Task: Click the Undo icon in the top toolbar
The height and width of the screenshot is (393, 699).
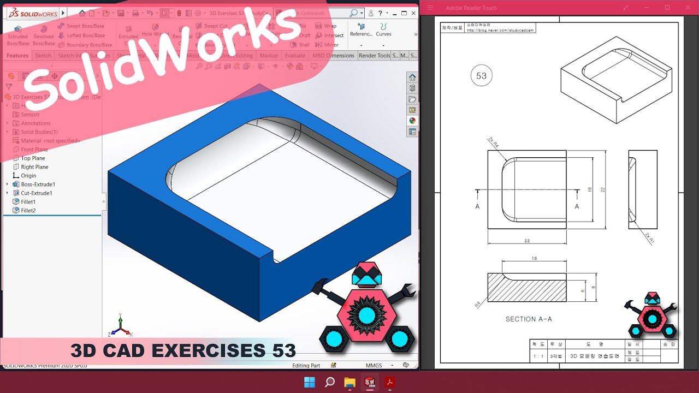Action: tap(149, 13)
